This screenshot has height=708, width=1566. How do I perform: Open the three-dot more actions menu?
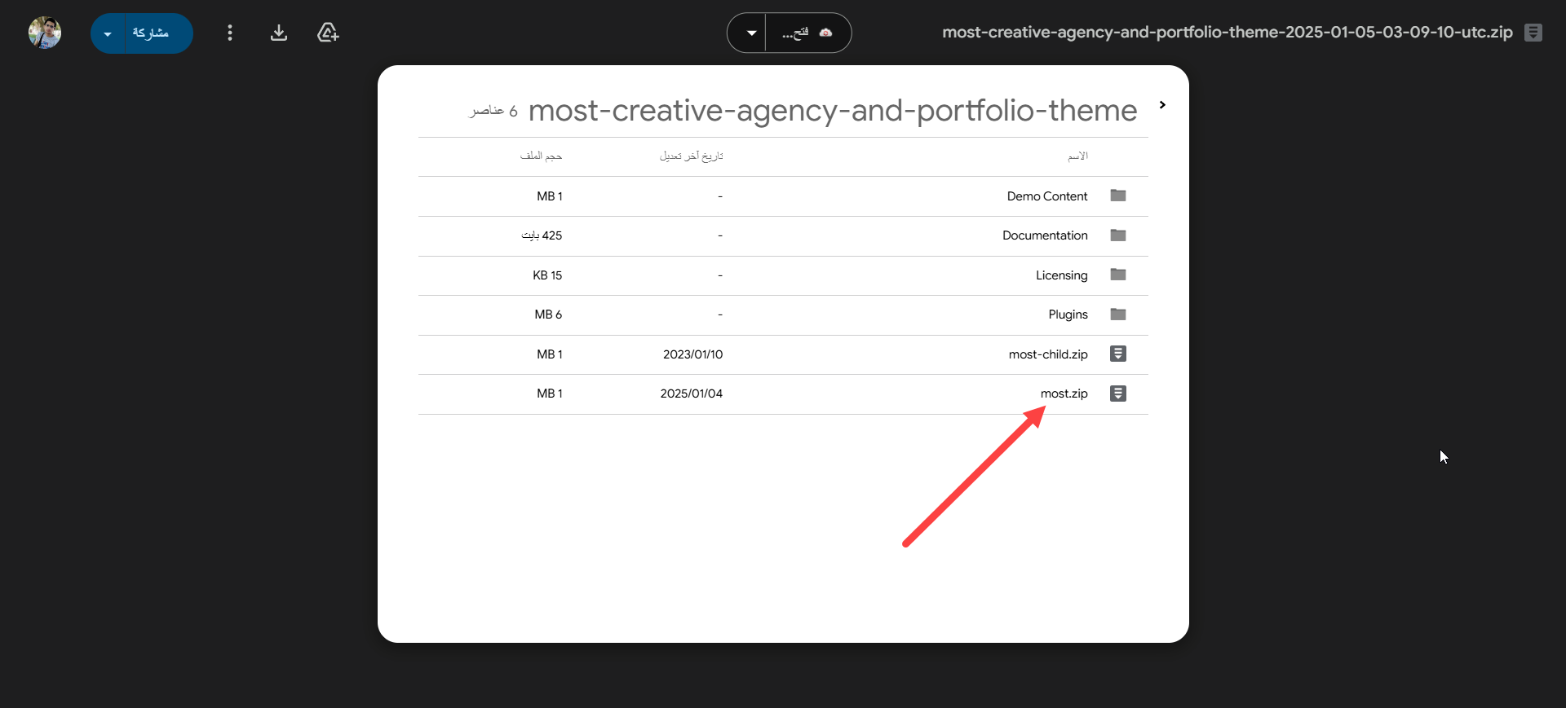[230, 33]
